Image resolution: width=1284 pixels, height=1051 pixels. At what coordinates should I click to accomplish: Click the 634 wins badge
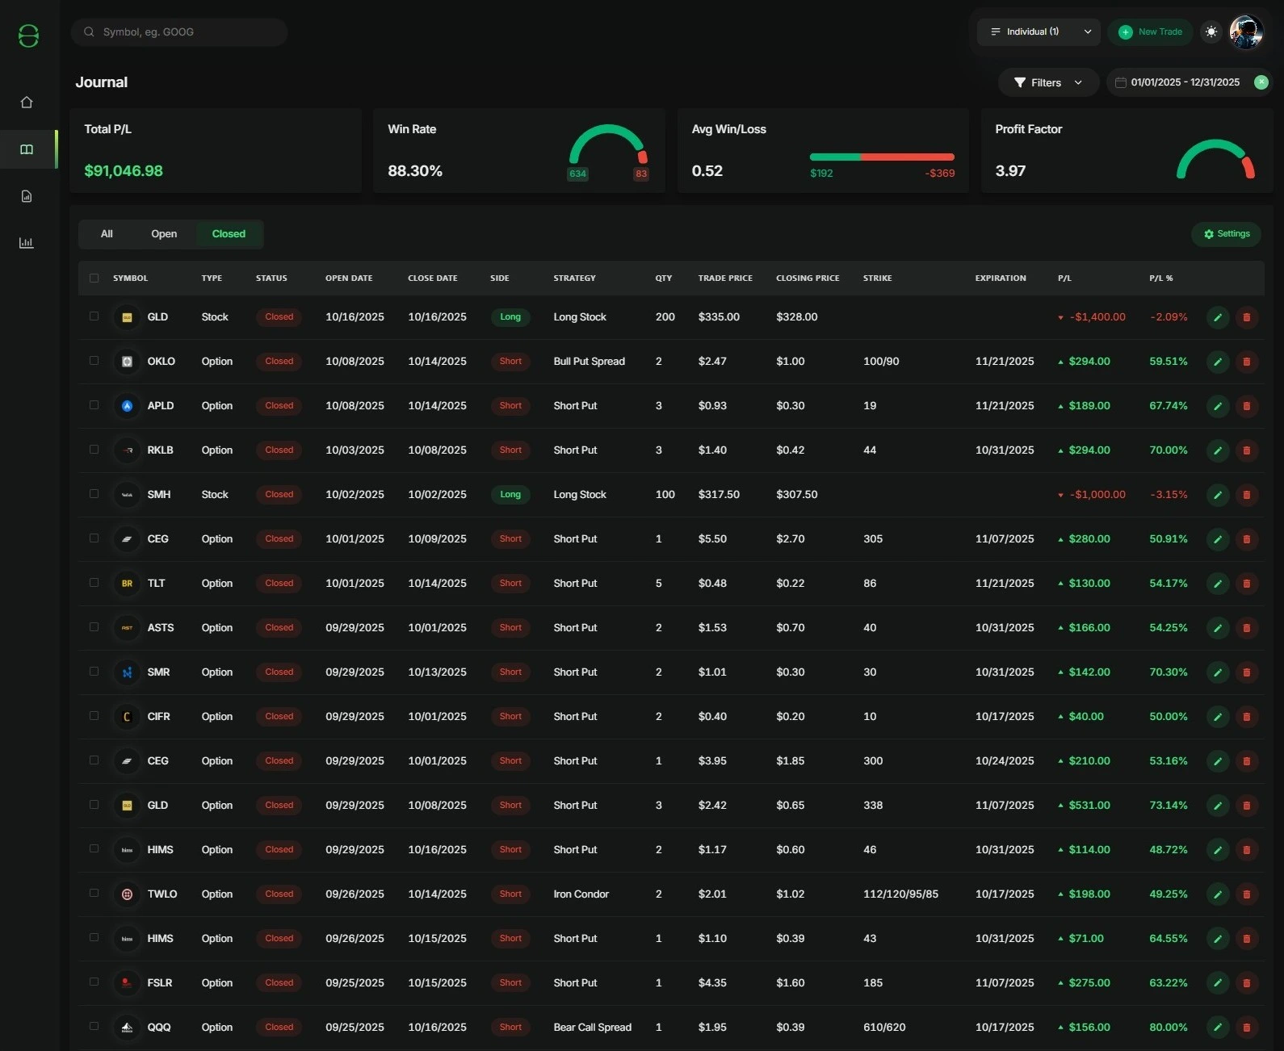click(577, 174)
